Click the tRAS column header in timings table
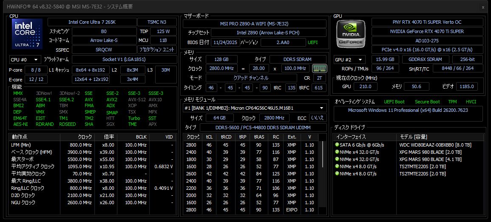The height and width of the screenshot is (222, 491). 259,137
